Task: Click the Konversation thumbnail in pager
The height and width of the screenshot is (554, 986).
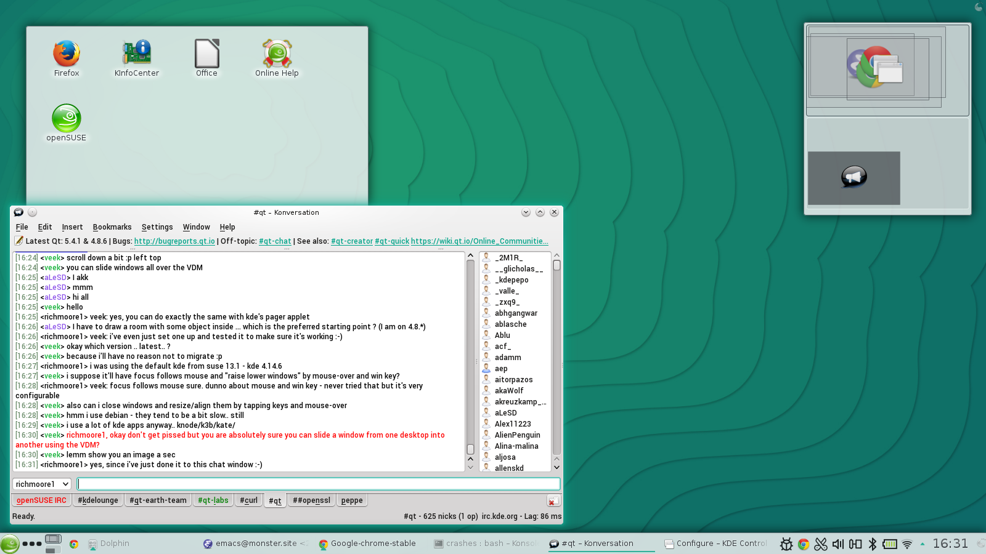Action: click(854, 178)
